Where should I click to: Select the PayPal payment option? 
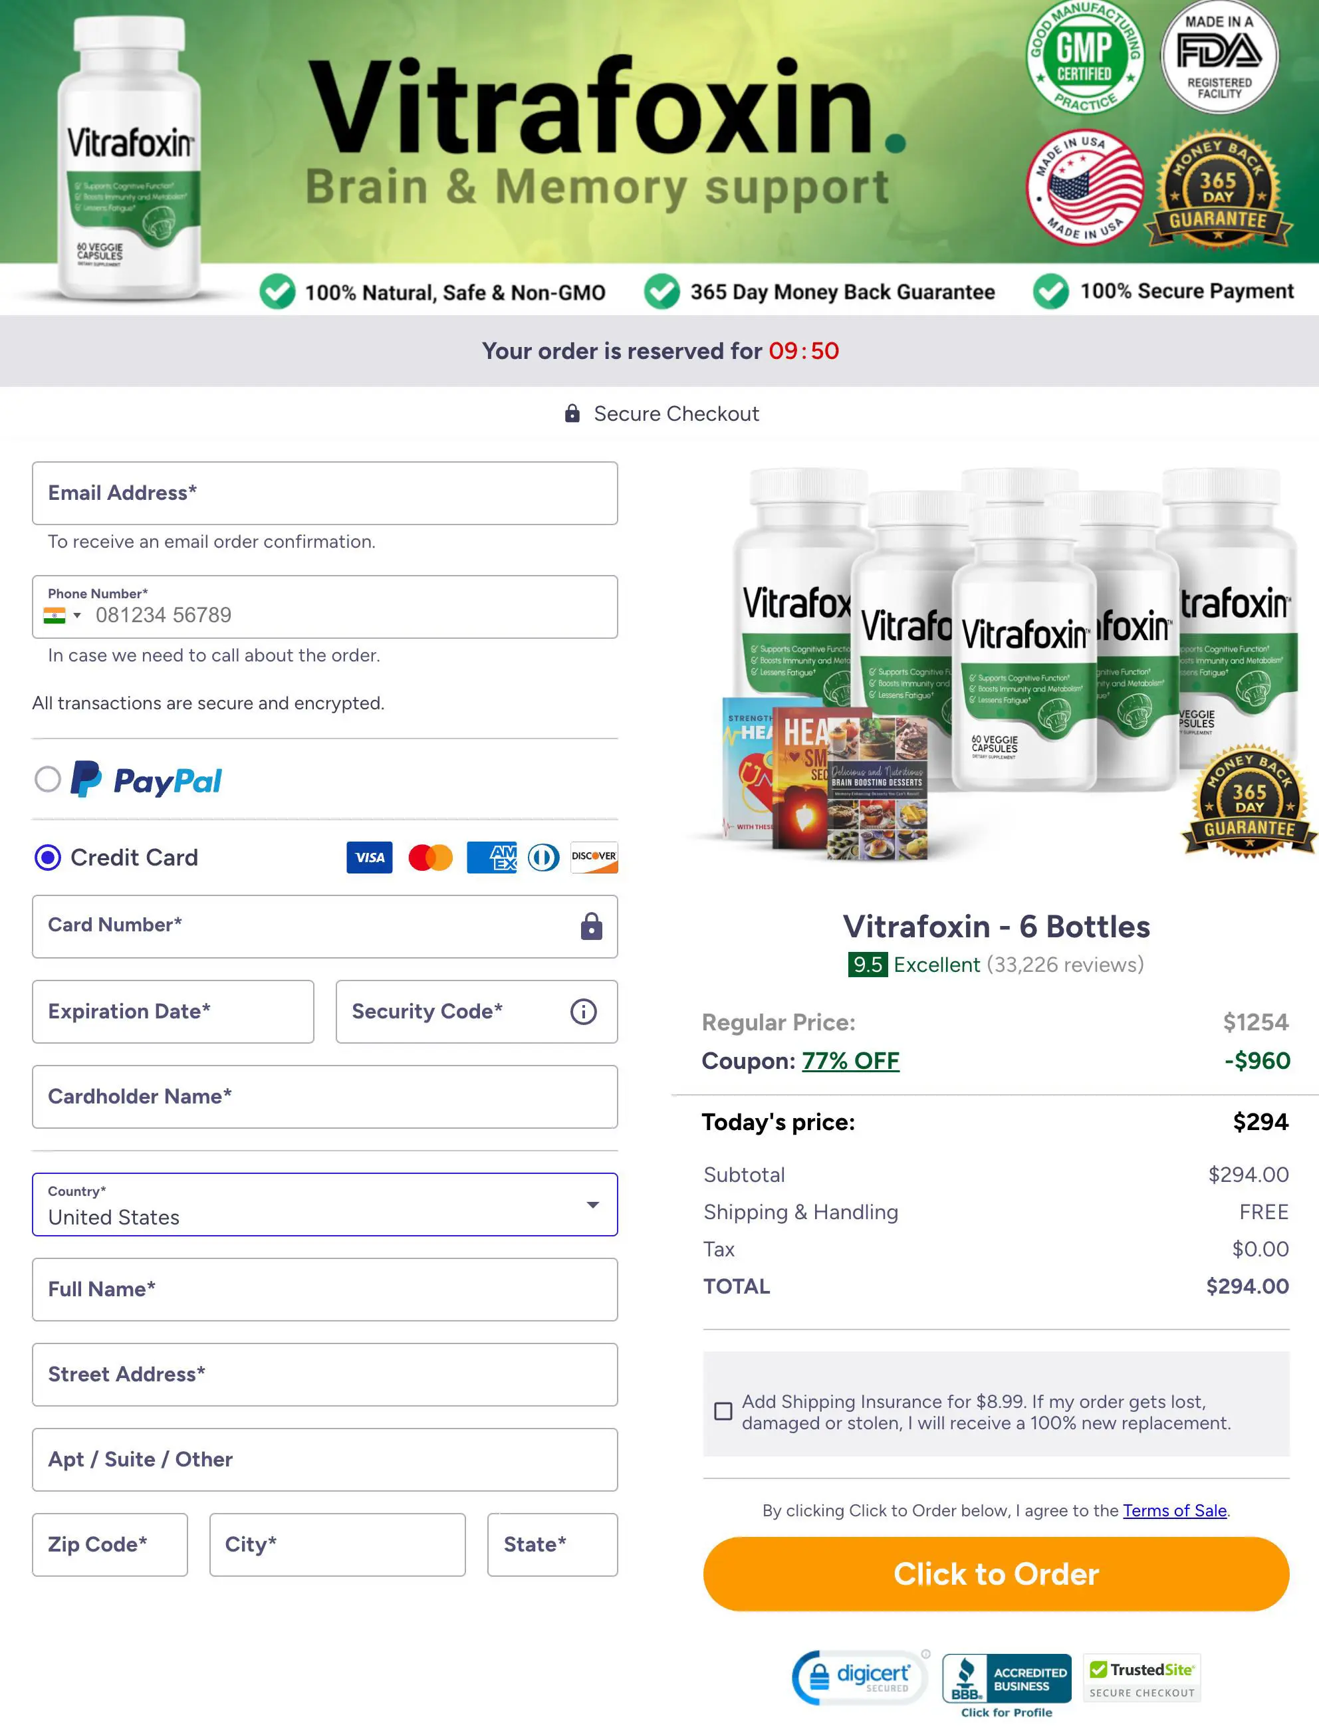(48, 780)
